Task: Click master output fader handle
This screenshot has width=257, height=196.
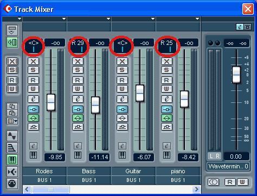Action: 236,75
